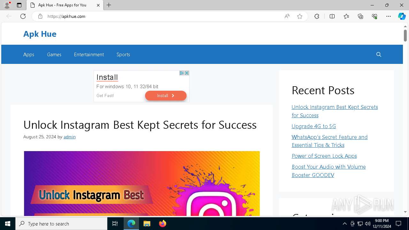
Task: Open the admin author link
Action: (70, 137)
